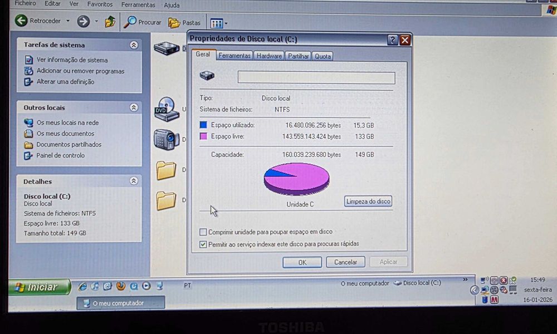Open Painel de controlo link
The width and height of the screenshot is (557, 334).
point(60,155)
